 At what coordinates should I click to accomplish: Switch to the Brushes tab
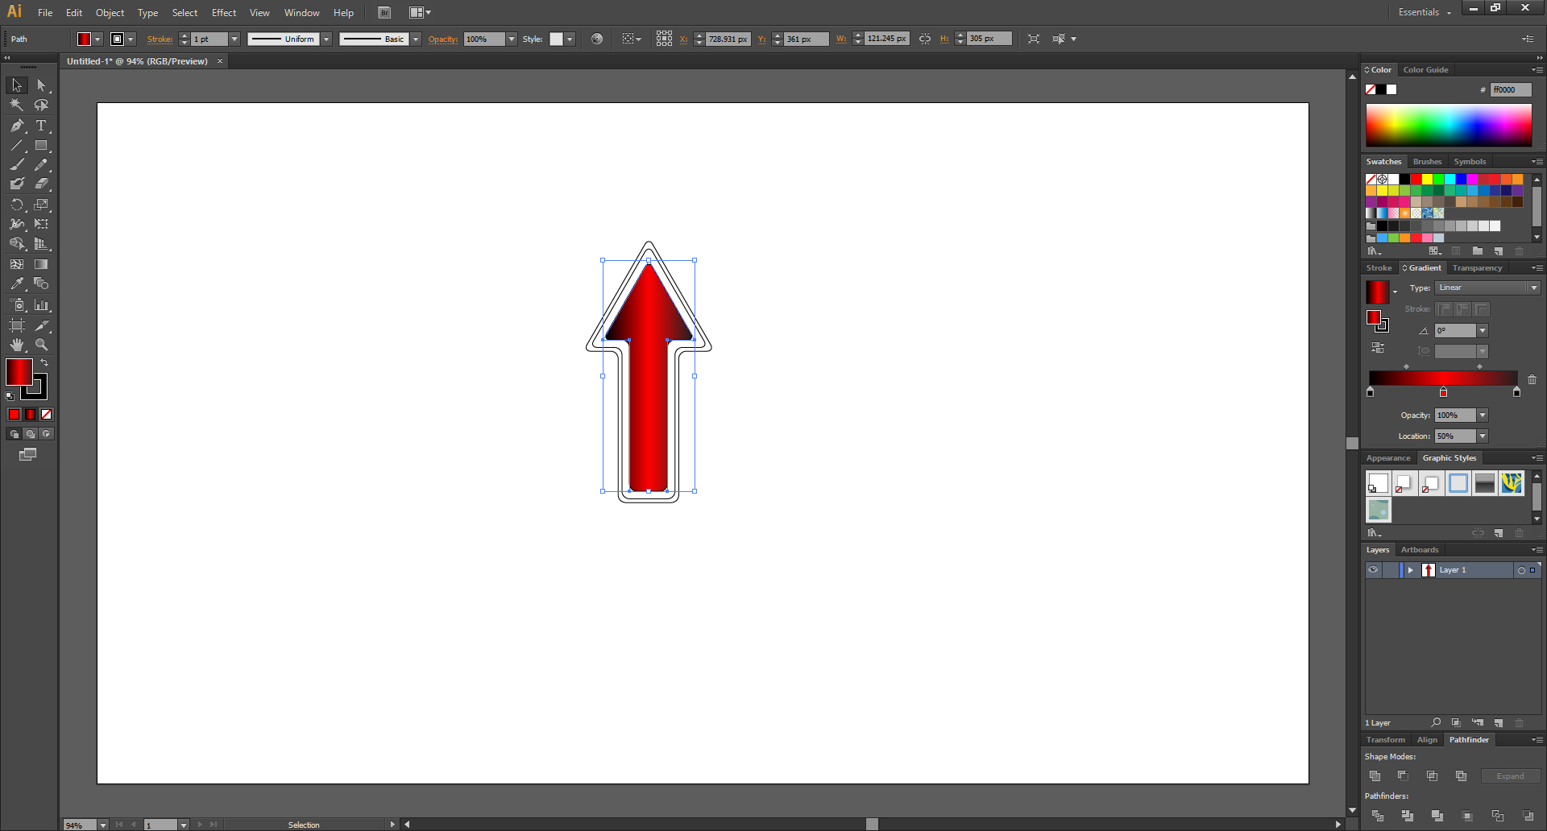1427,162
